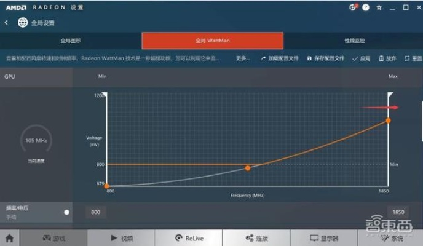Open the 游戏 gaming tab
This screenshot has height=246, width=423.
(x=53, y=238)
